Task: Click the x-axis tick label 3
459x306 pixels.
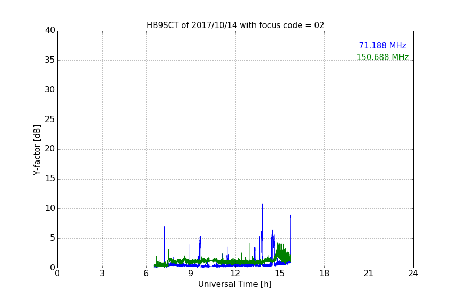Action: [x=102, y=274]
